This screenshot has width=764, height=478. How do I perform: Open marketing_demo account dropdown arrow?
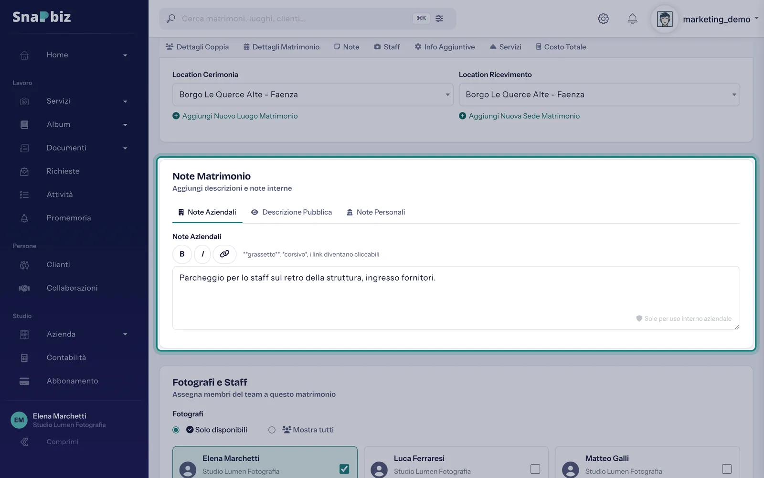756,19
